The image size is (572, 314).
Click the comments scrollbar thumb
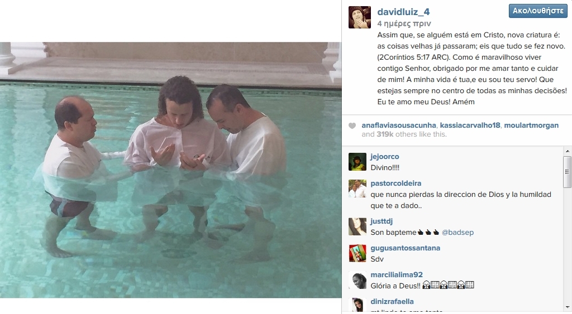click(x=568, y=172)
